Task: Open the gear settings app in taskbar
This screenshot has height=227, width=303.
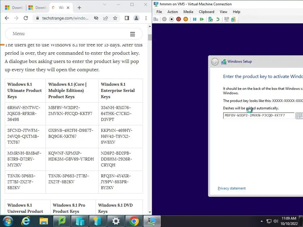Action: coord(116,221)
